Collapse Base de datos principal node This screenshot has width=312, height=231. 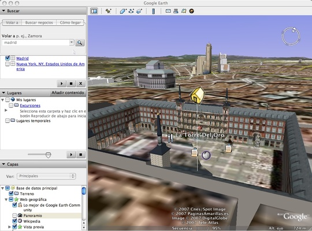tap(2, 188)
